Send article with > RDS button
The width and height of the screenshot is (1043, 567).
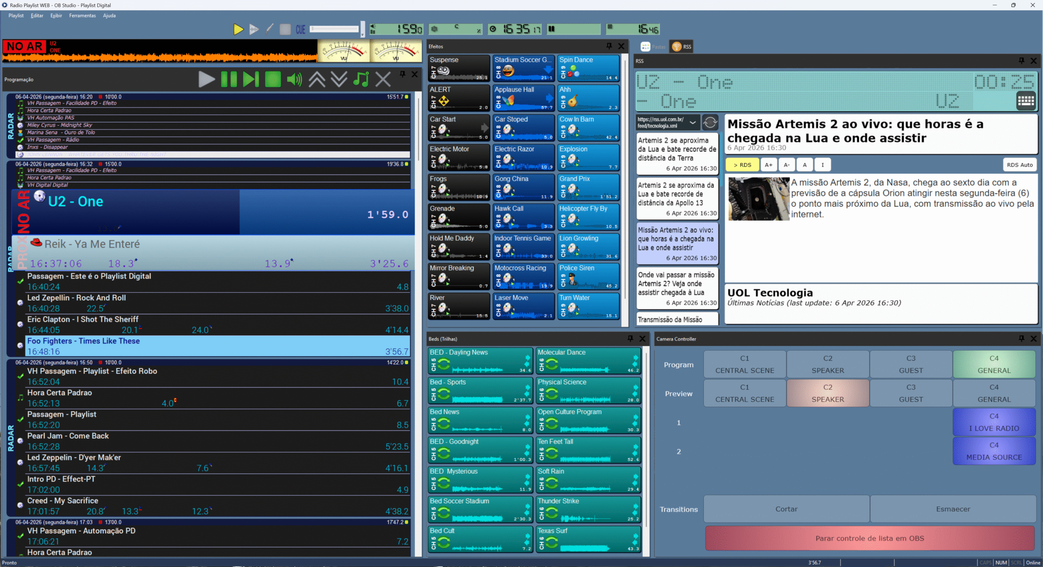pyautogui.click(x=742, y=165)
